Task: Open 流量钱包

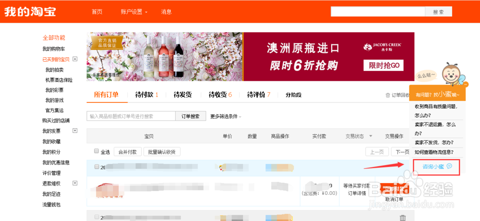Action: pyautogui.click(x=51, y=205)
